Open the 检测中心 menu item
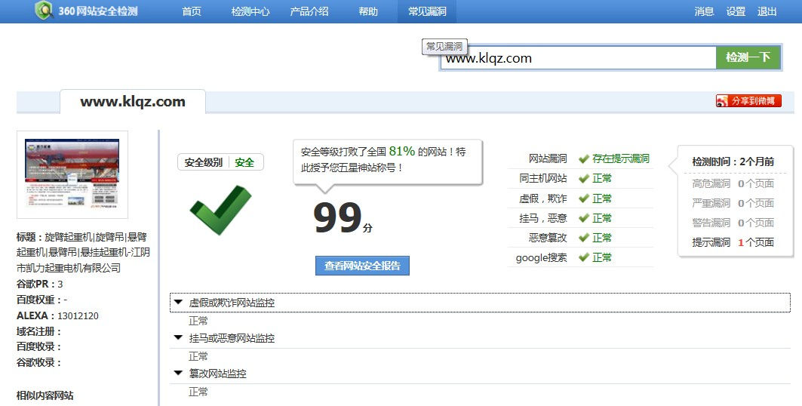This screenshot has height=406, width=802. (250, 11)
